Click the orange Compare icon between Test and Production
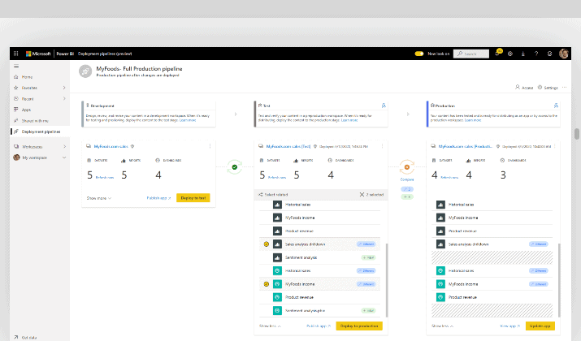 [407, 167]
